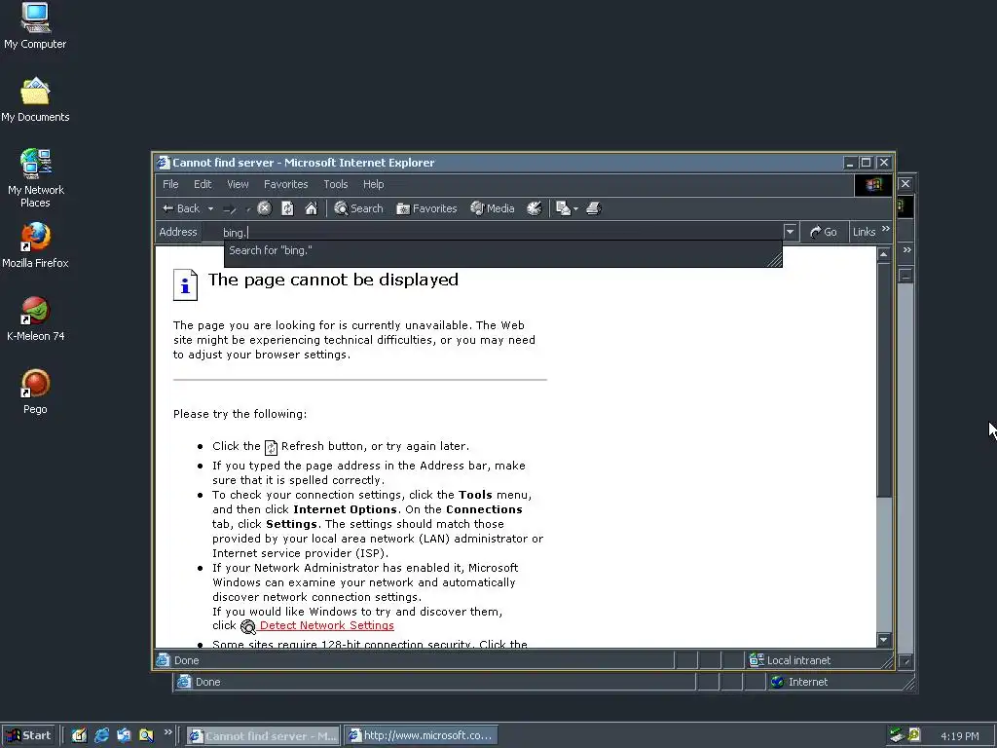Image resolution: width=997 pixels, height=748 pixels.
Task: Open the View menu
Action: [238, 184]
